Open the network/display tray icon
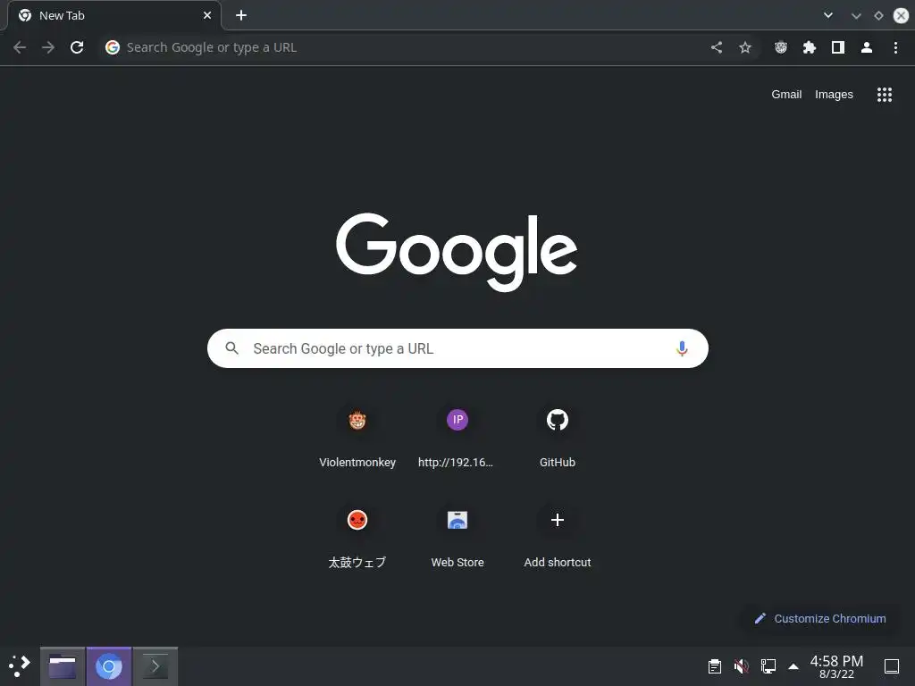This screenshot has width=915, height=686. [768, 665]
